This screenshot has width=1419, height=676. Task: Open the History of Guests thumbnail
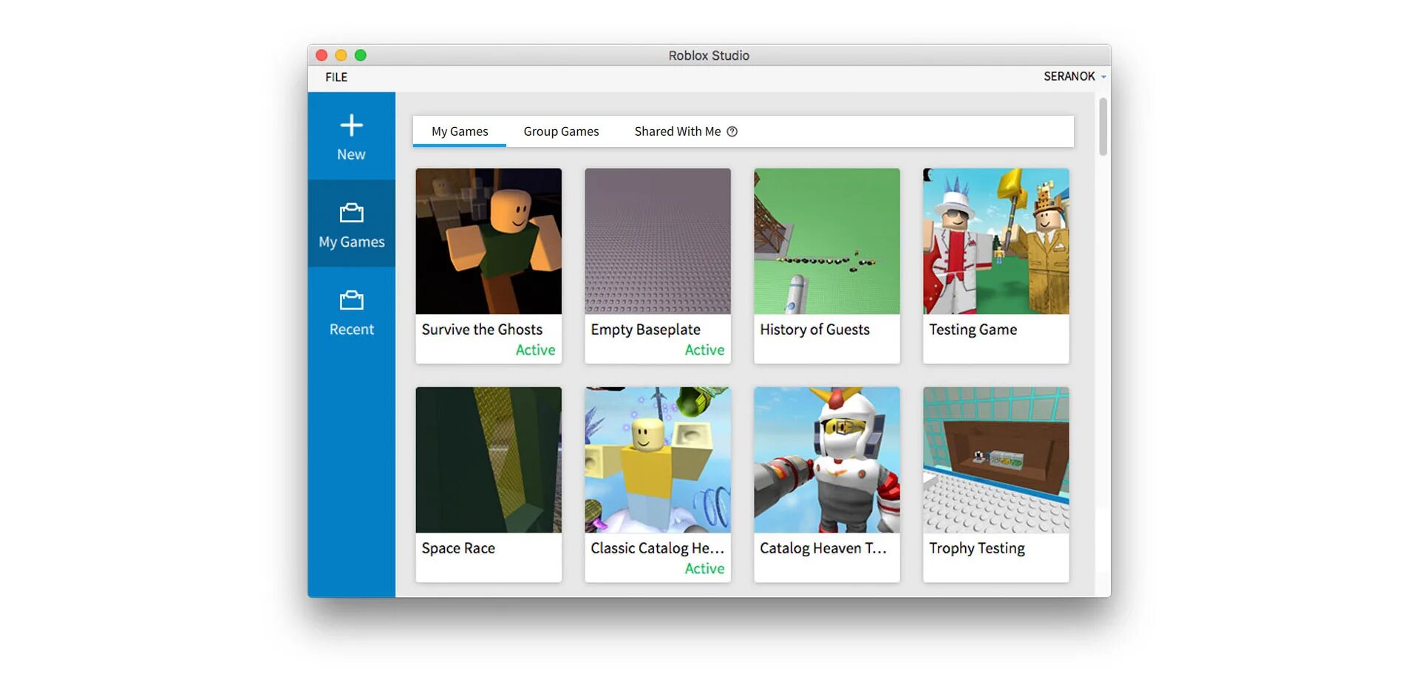(827, 241)
